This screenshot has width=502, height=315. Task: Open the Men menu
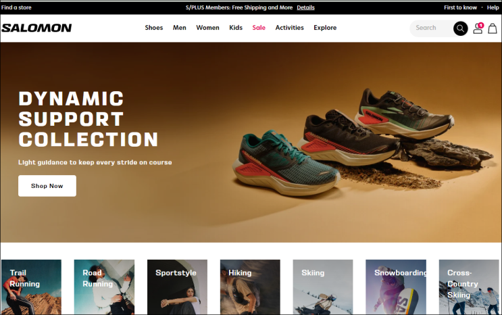[179, 28]
